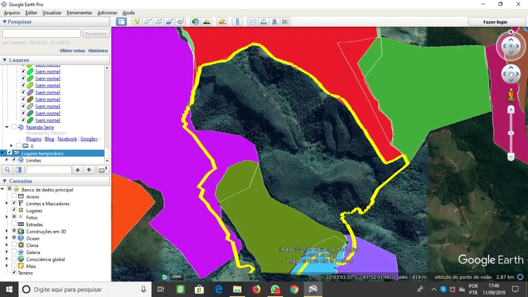
Task: Show historical imagery clock tool
Action: (x=196, y=22)
